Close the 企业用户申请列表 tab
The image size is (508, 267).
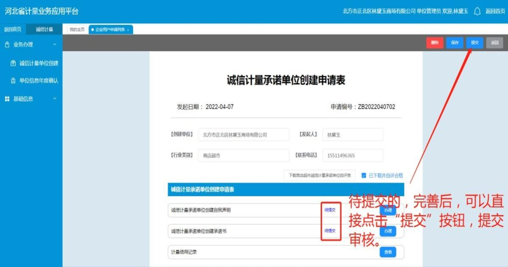[128, 30]
